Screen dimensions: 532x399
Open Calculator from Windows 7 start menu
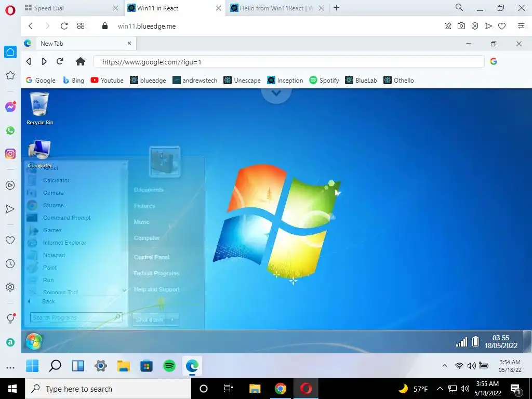[56, 180]
